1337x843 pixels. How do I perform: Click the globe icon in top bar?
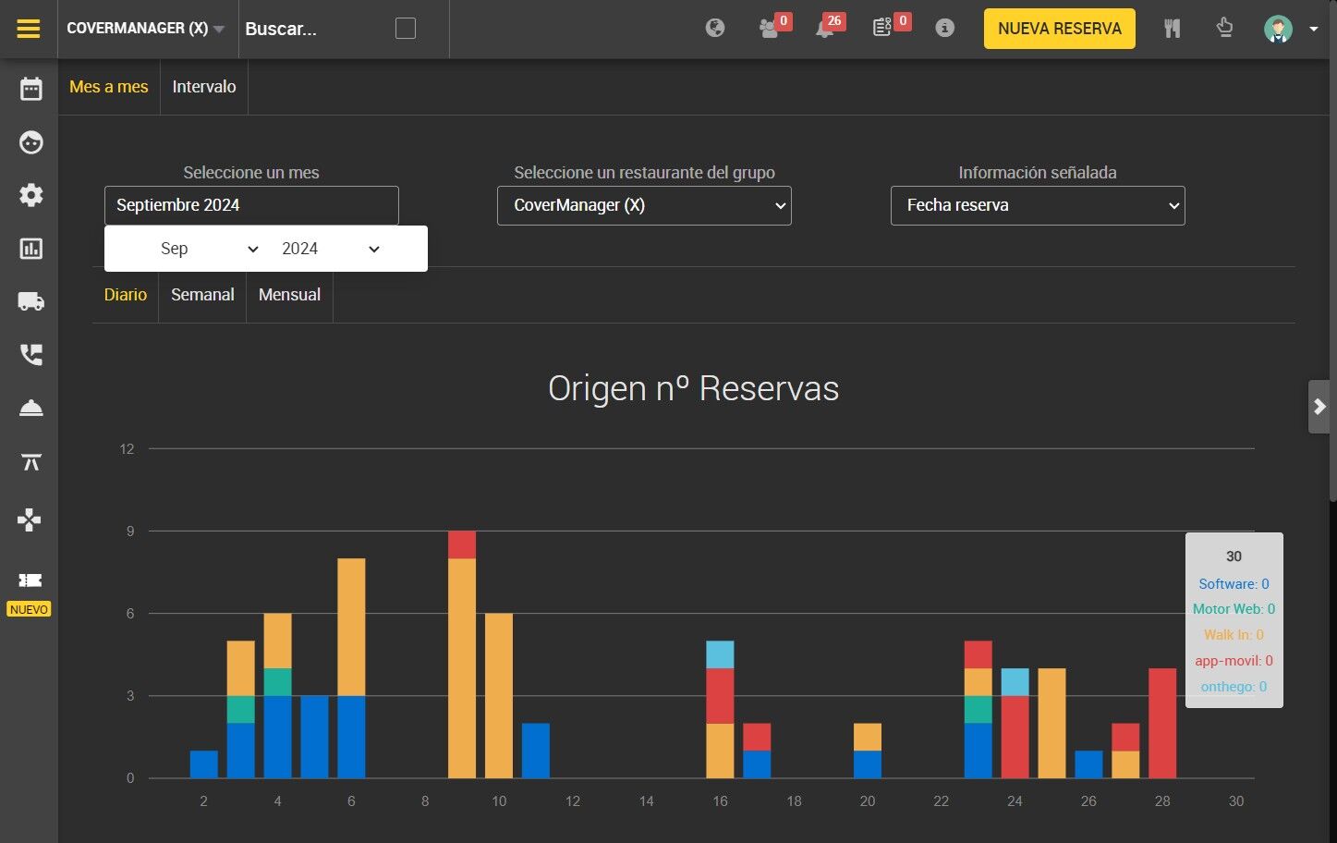(715, 28)
